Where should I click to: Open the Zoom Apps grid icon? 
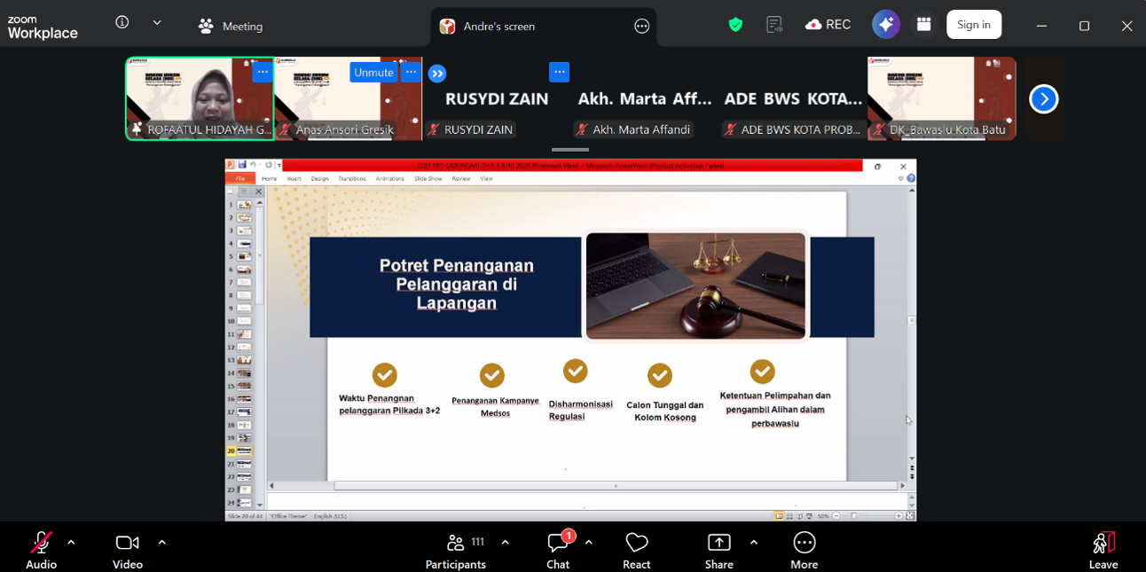[x=923, y=25]
